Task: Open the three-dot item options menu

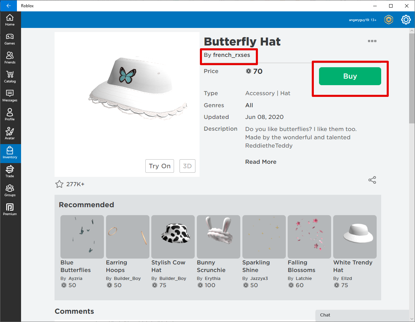Action: click(x=372, y=41)
